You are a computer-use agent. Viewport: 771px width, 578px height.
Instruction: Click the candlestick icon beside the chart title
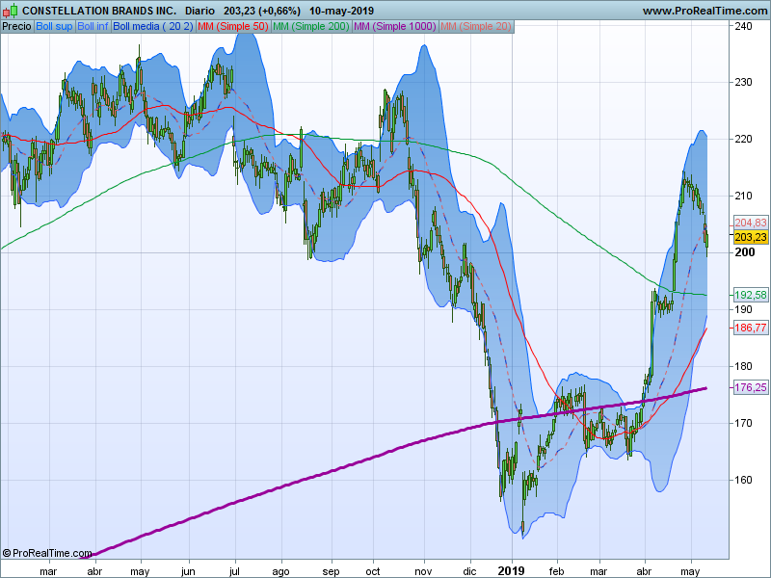(x=10, y=11)
